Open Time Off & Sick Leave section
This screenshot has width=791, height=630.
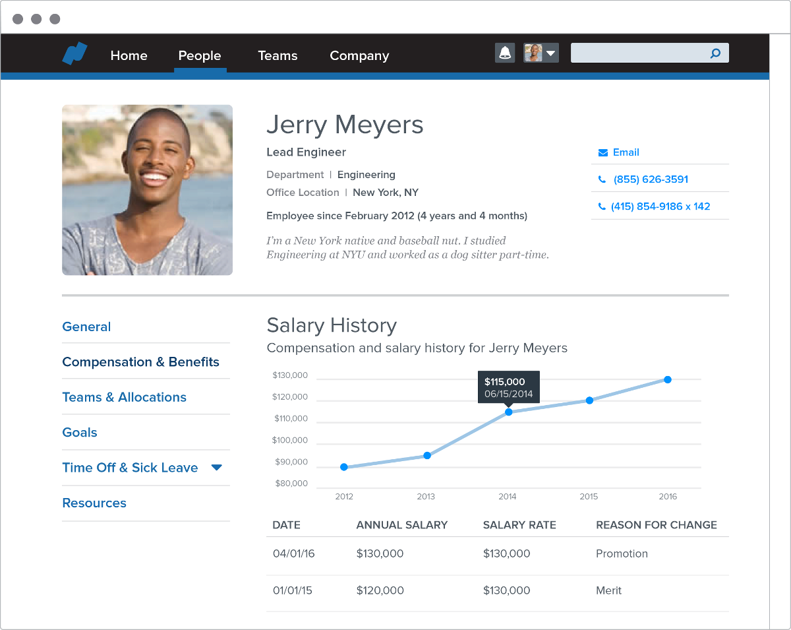(130, 468)
